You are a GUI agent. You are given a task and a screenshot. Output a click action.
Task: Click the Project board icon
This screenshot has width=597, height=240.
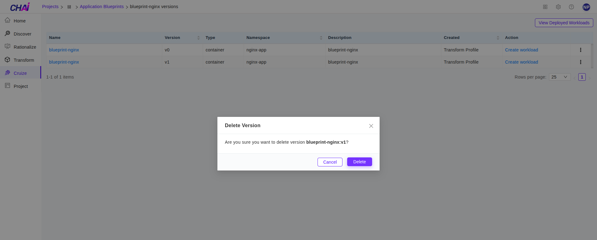click(x=7, y=86)
